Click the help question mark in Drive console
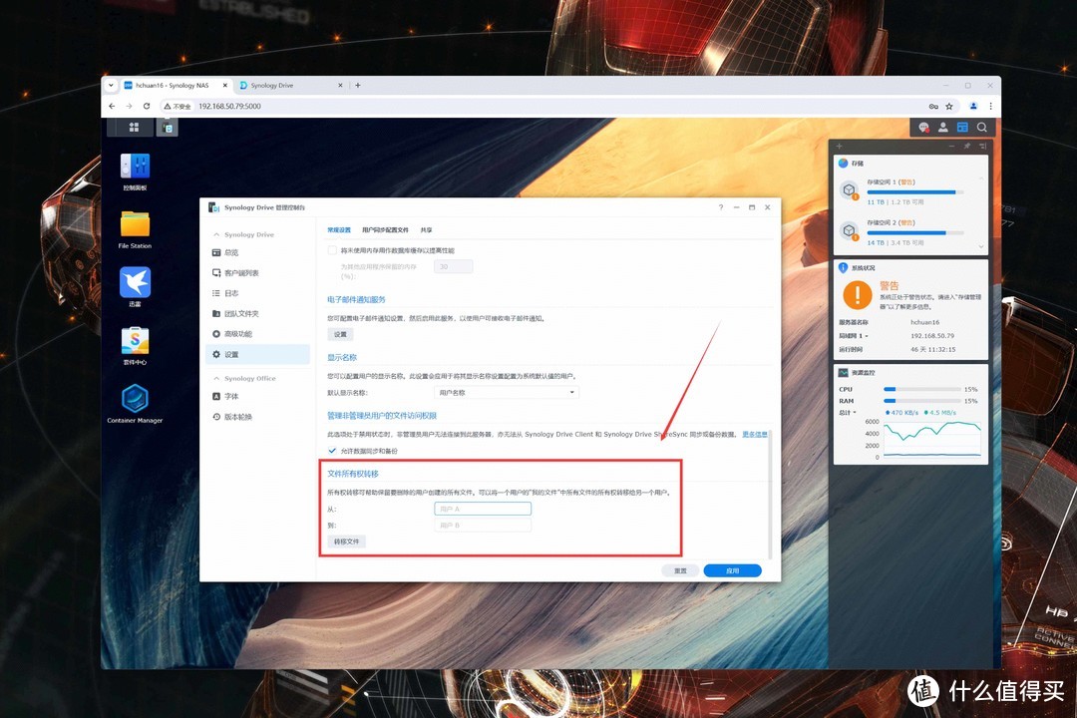 tap(721, 207)
